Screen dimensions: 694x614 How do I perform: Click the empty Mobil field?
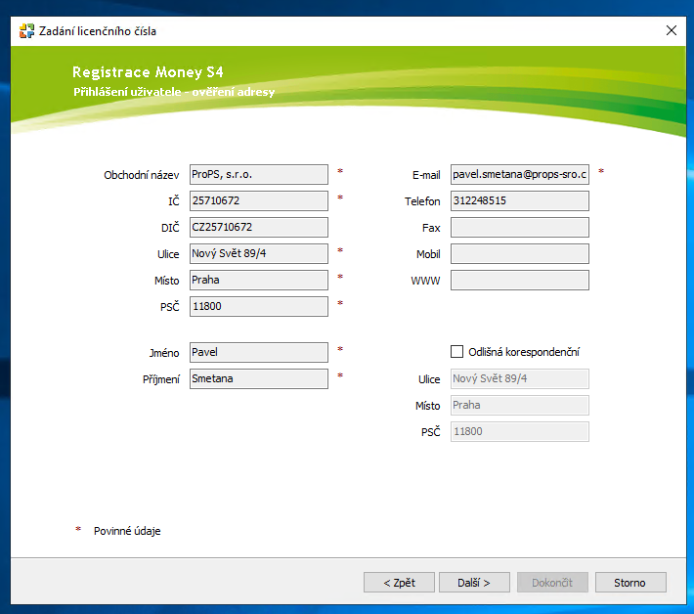click(x=519, y=254)
